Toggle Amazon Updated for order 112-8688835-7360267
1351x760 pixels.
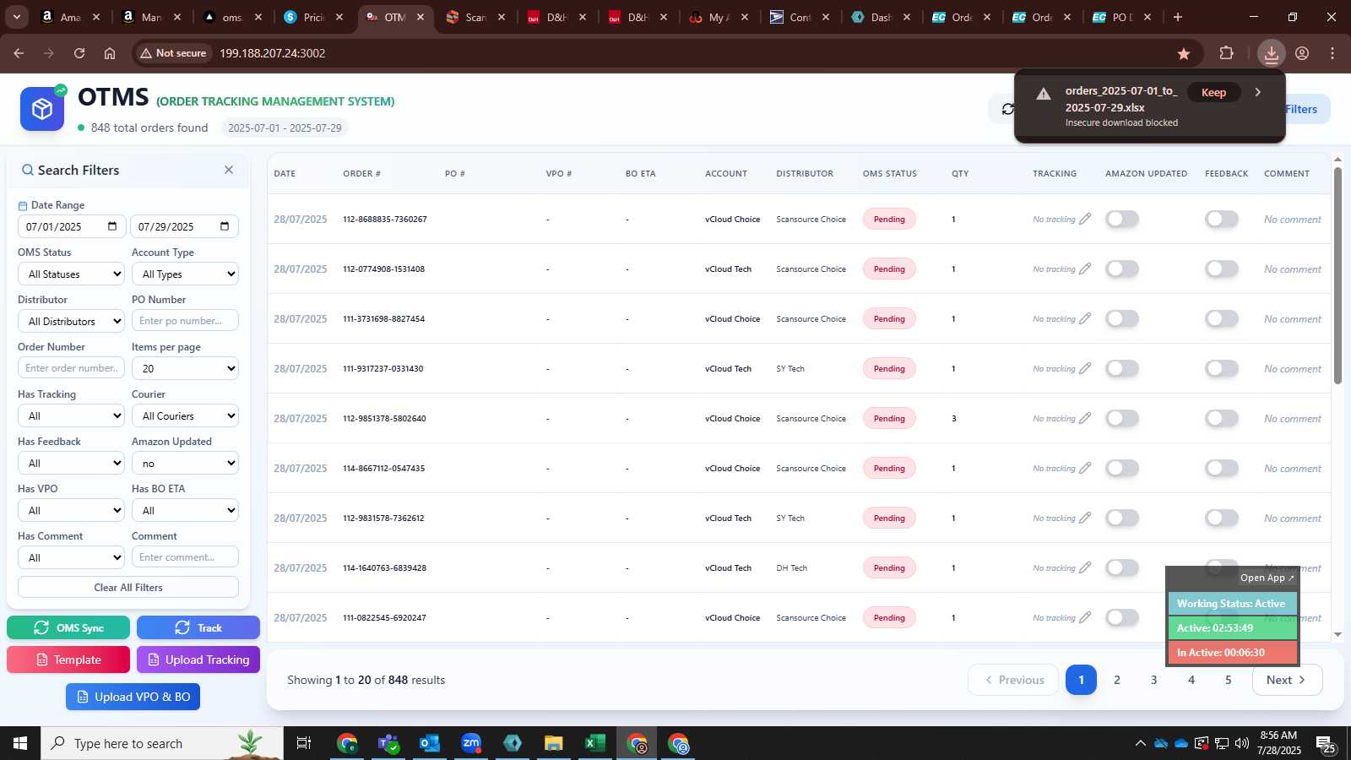(1122, 219)
